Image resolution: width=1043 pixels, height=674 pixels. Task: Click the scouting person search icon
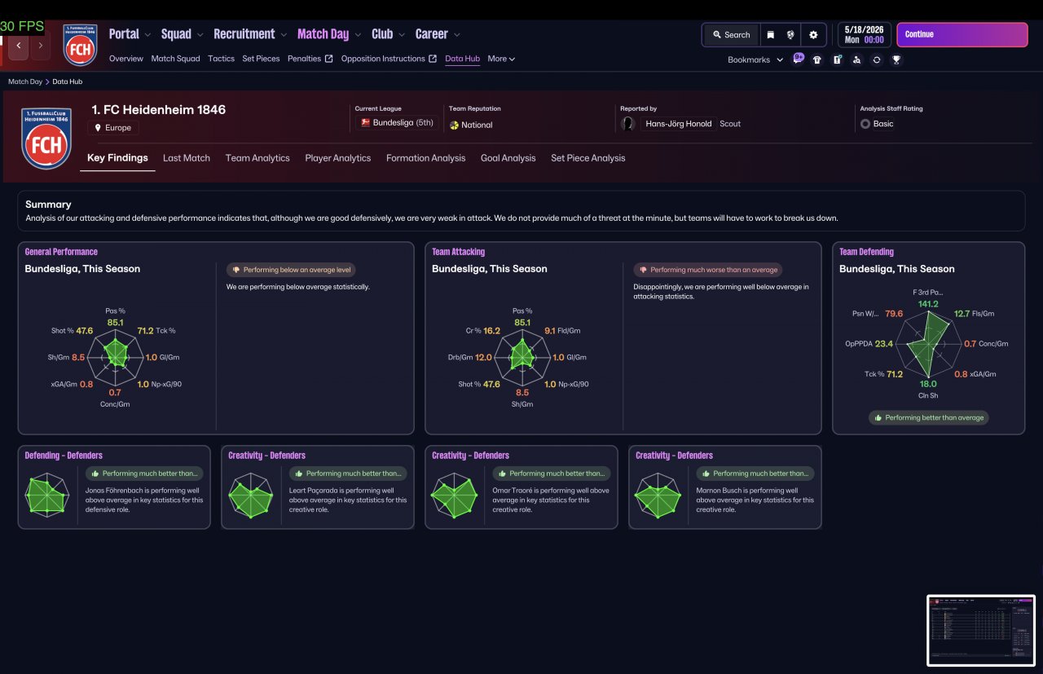(856, 59)
